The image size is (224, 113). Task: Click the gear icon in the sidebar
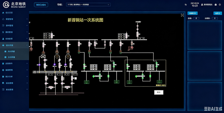pos(3,70)
